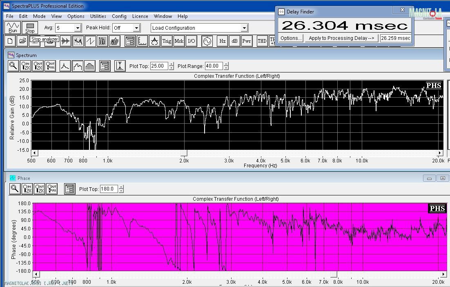Open the THD utility button

[262, 41]
